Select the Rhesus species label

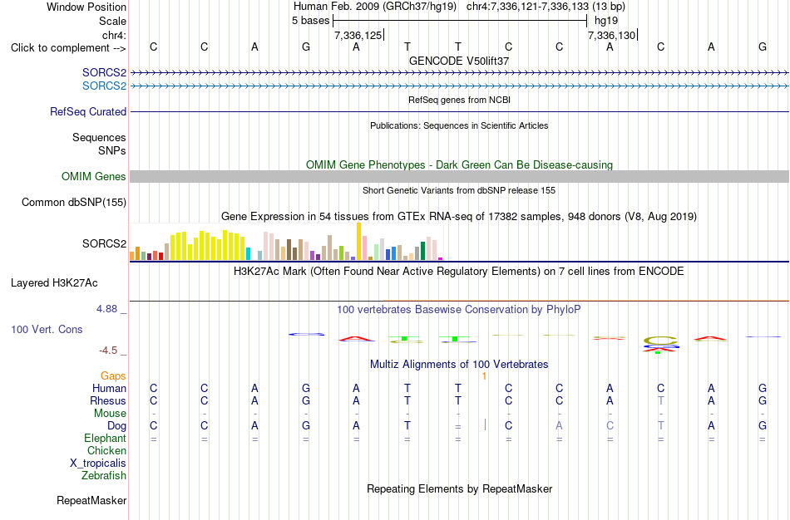coord(108,400)
